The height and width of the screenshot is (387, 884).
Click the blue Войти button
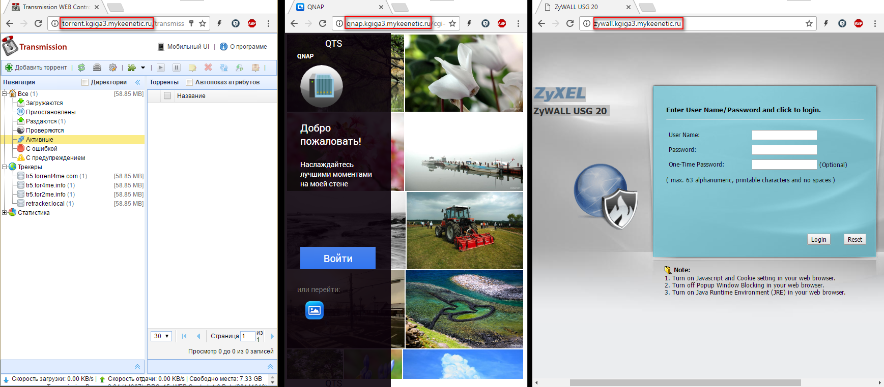337,258
